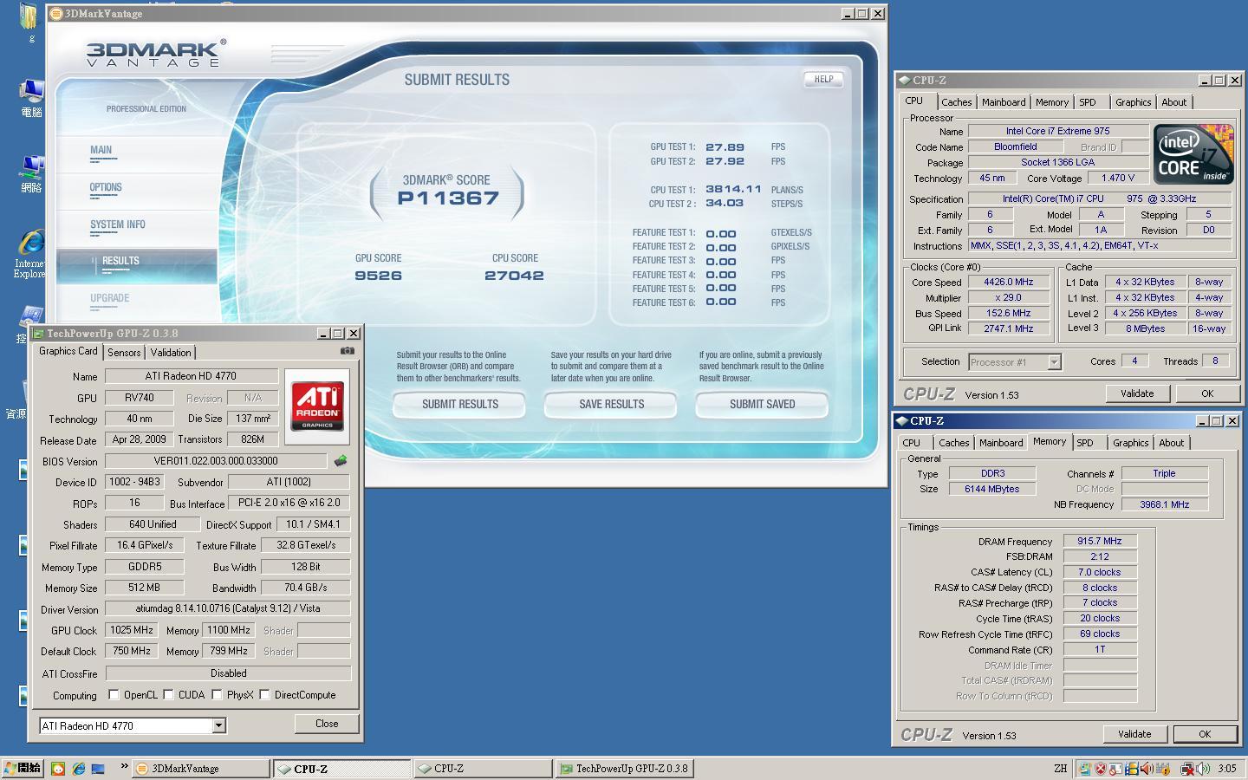Click the Start button on the taskbar
The image size is (1248, 780).
(x=23, y=768)
